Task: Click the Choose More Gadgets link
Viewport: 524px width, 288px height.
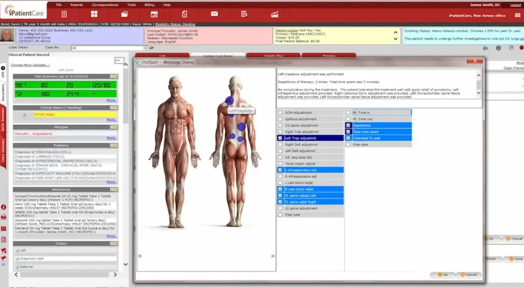Action: 30,65
